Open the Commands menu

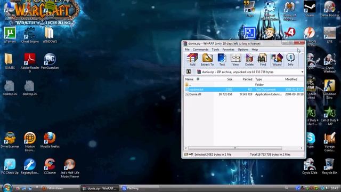pyautogui.click(x=200, y=50)
